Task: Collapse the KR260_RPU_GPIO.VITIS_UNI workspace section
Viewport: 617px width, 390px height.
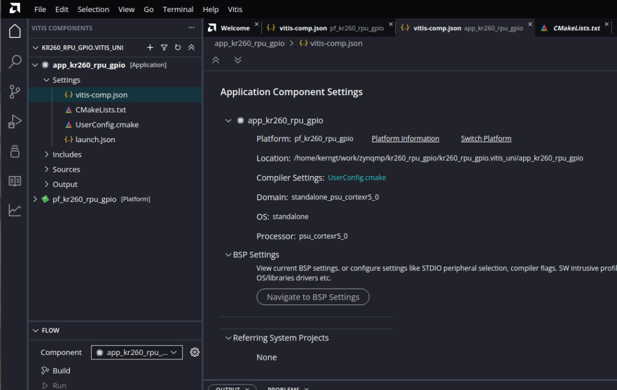Action: tap(36, 48)
